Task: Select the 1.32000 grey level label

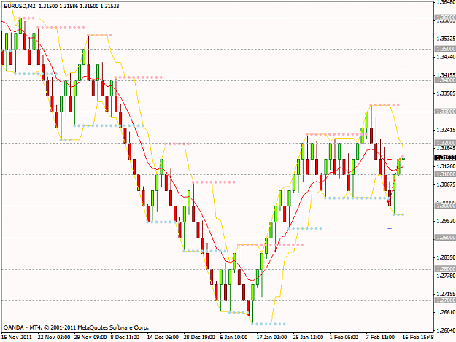Action: pyautogui.click(x=445, y=143)
